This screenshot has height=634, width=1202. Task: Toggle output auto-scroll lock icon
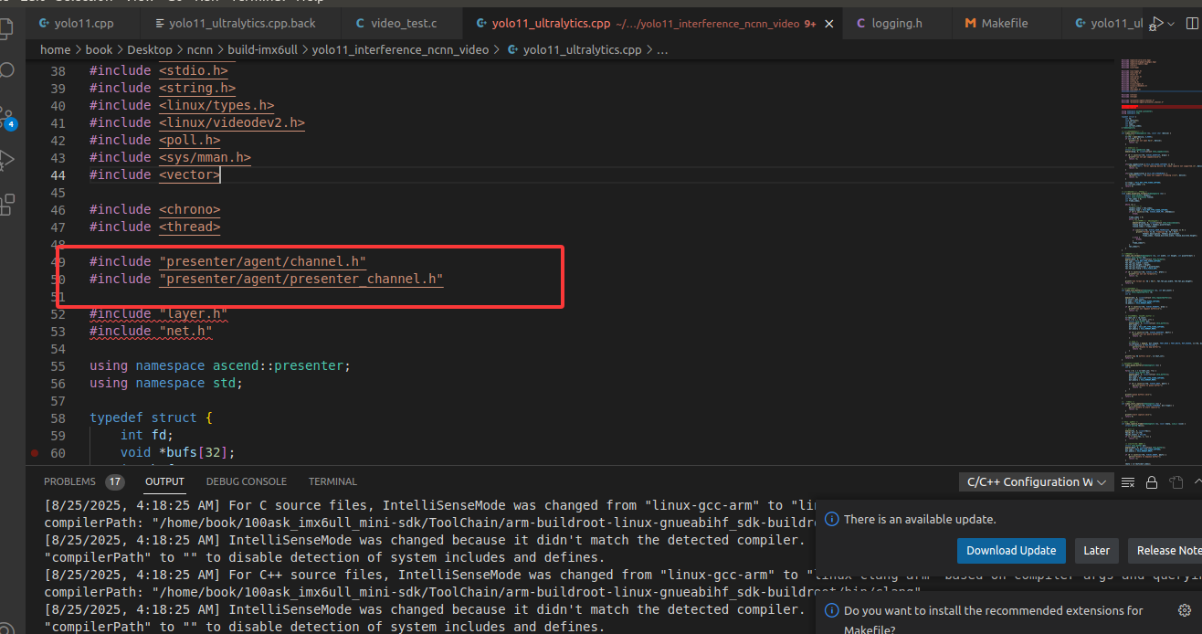click(1152, 481)
